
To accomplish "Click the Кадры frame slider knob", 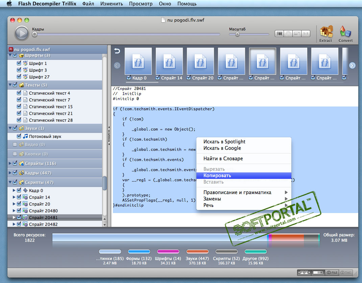I will 34,34.
